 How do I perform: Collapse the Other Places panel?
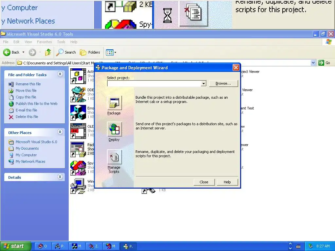(60, 132)
